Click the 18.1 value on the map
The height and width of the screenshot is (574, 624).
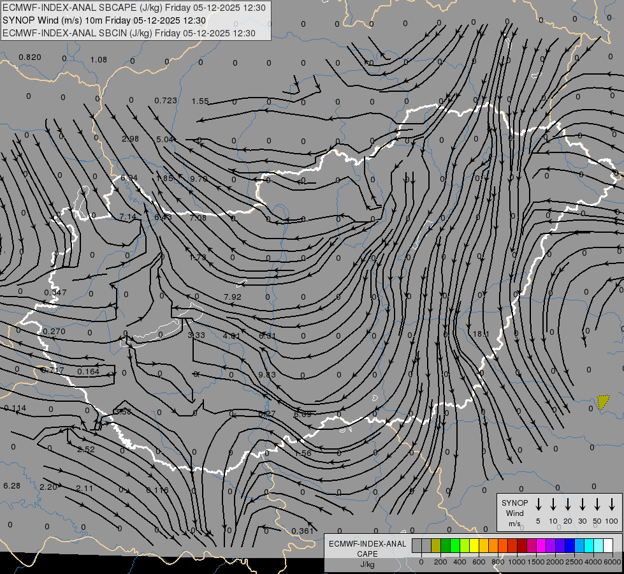click(481, 334)
